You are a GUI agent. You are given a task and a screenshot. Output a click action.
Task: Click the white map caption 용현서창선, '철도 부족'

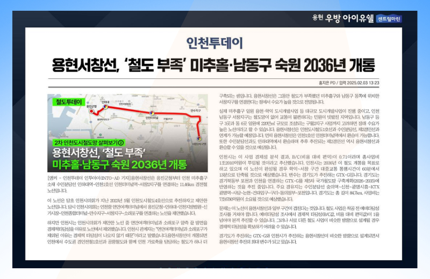tap(99, 153)
